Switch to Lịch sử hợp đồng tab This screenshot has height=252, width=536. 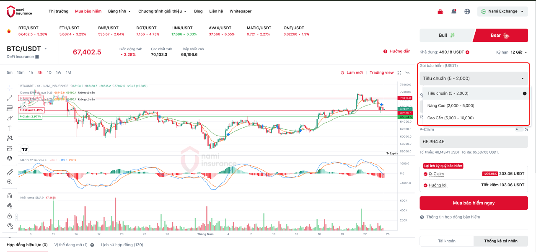coord(122,245)
